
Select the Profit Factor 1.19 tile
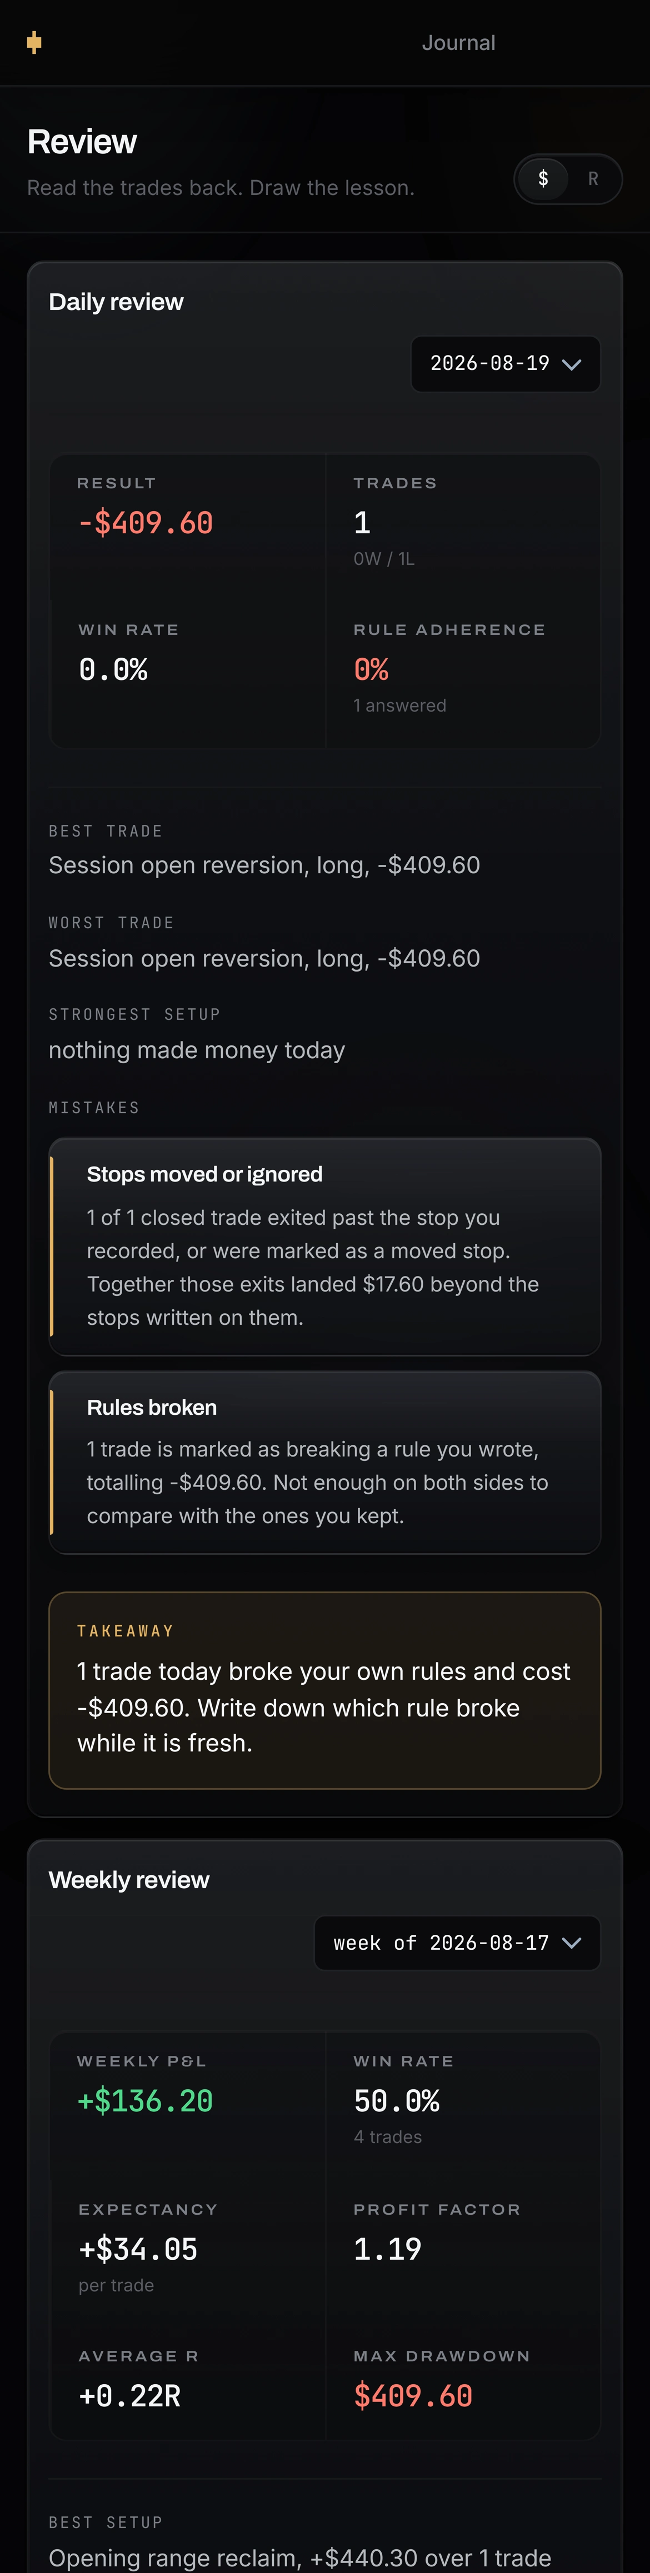462,2254
